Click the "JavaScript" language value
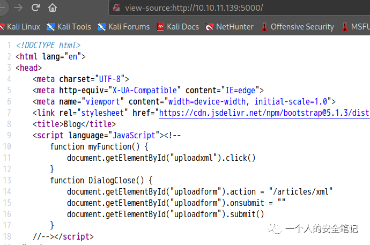This screenshot has height=245, width=370. pos(134,135)
